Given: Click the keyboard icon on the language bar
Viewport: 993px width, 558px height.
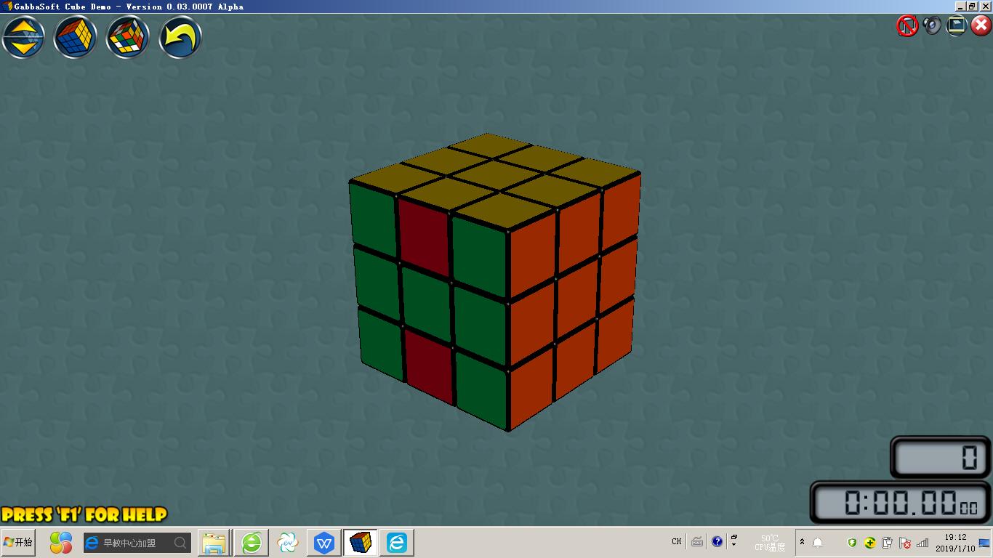Looking at the screenshot, I should (x=697, y=541).
